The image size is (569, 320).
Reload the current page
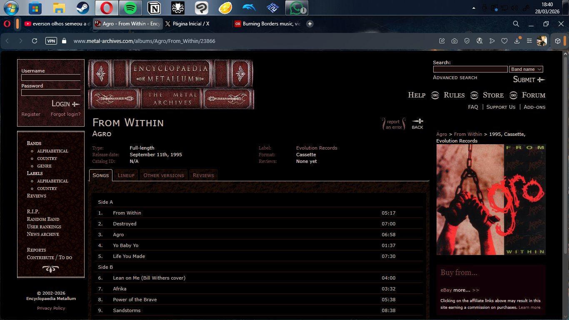[35, 41]
